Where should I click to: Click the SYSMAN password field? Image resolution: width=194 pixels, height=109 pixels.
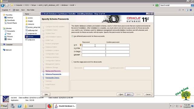[94, 52]
